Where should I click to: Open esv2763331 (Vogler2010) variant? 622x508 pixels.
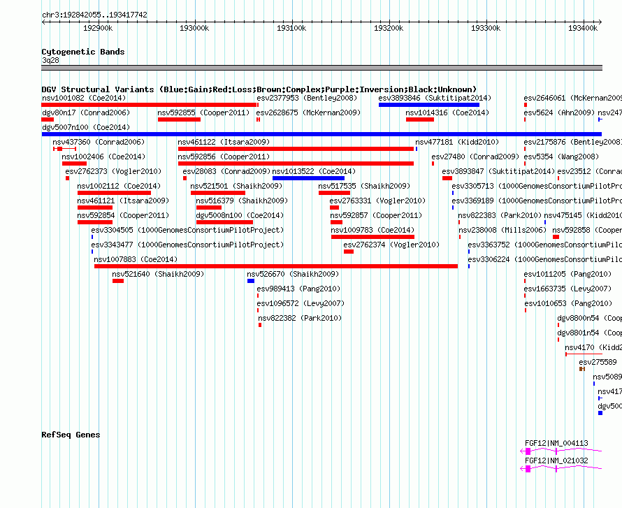377,201
